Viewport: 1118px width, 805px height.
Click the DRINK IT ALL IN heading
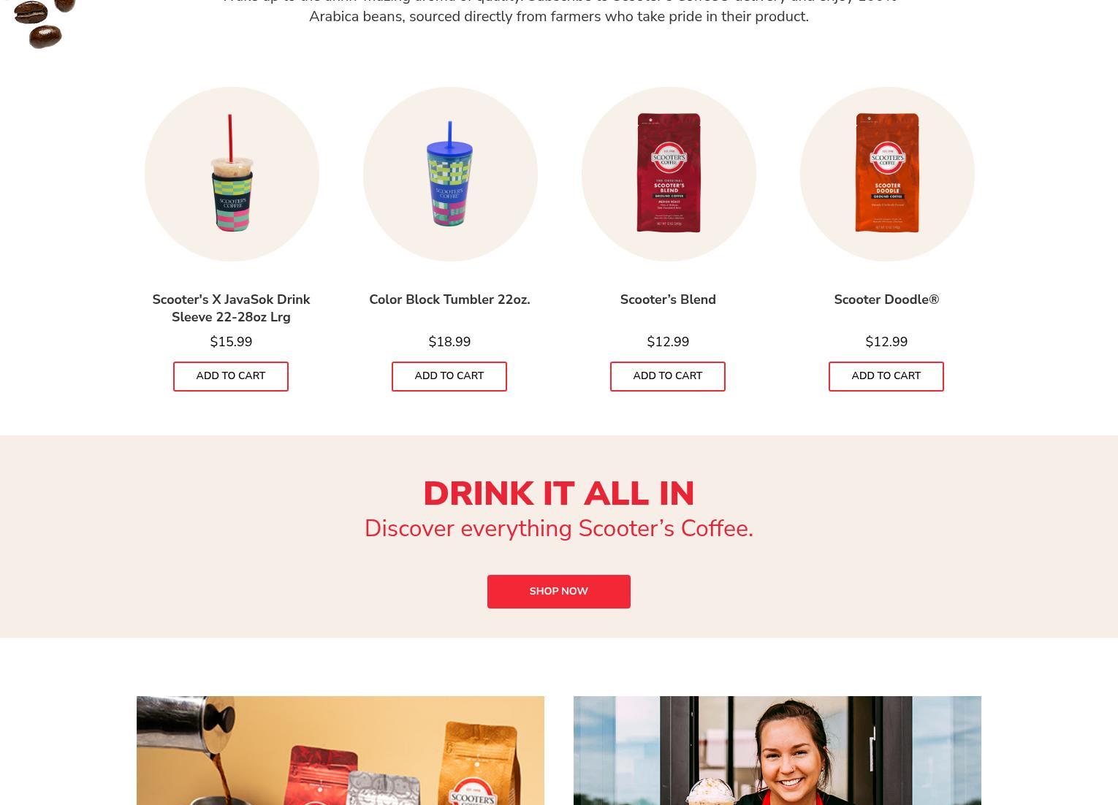point(559,494)
